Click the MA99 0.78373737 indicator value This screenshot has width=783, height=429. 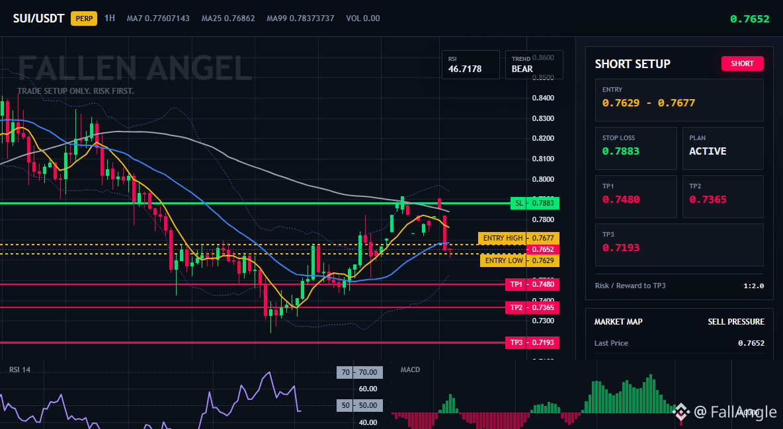(300, 18)
